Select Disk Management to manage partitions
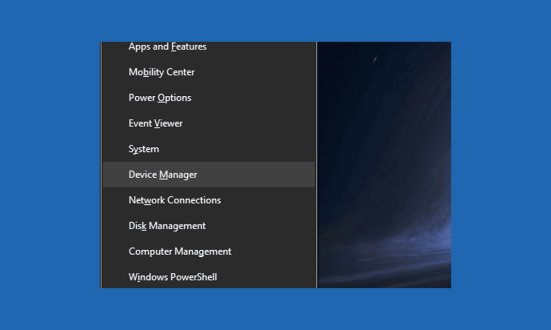This screenshot has width=551, height=330. (x=167, y=225)
